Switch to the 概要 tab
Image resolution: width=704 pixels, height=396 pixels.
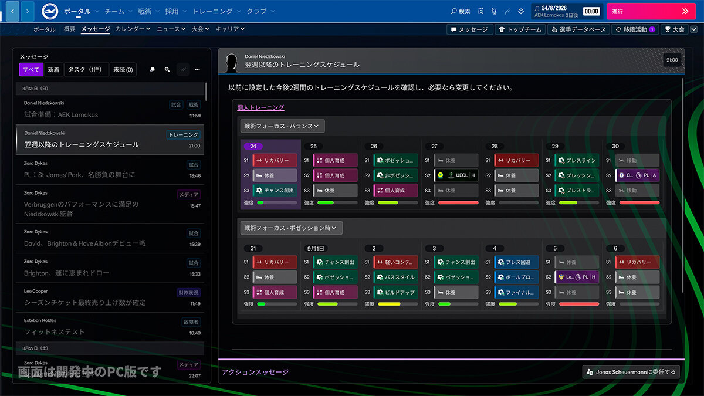click(69, 29)
